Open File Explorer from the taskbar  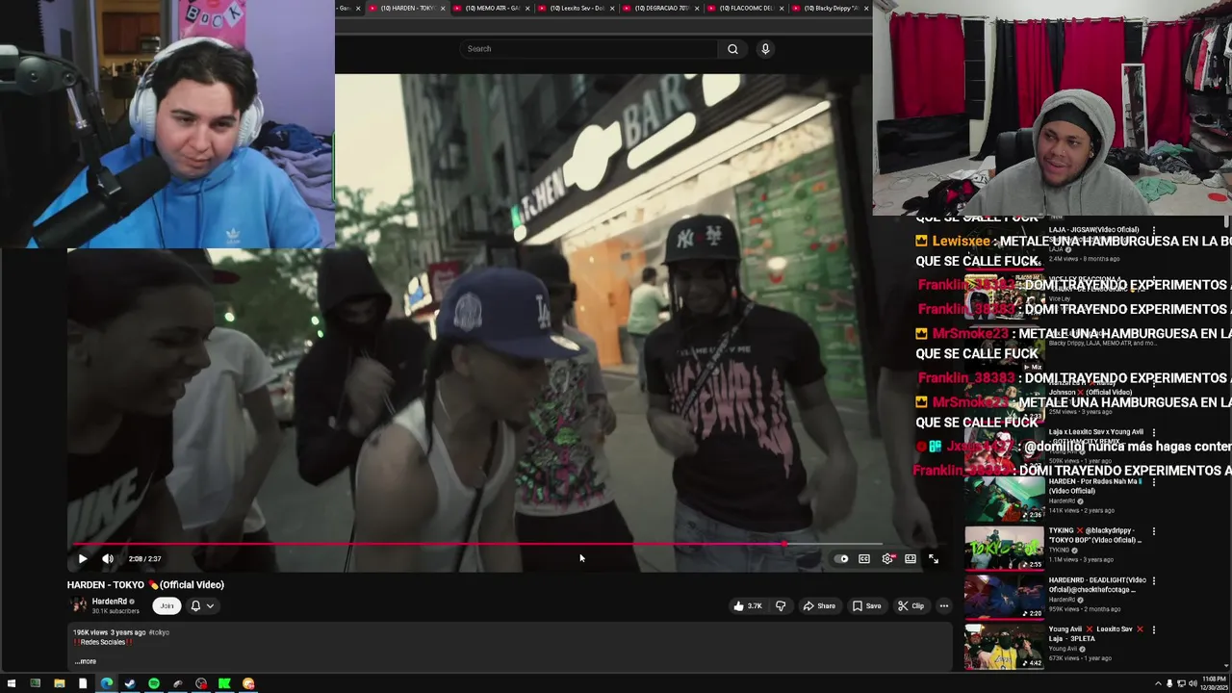point(59,683)
